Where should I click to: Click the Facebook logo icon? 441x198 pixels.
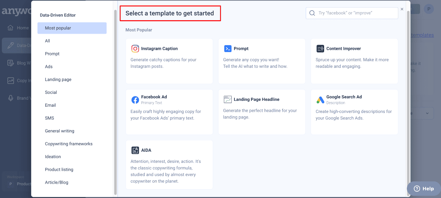(135, 100)
